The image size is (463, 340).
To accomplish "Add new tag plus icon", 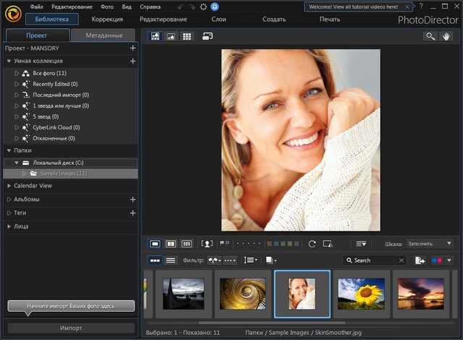I will (133, 213).
